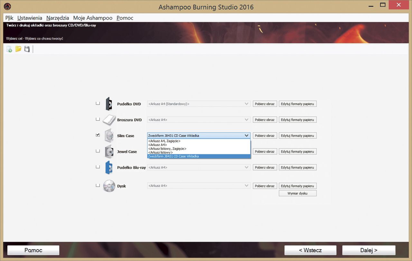The width and height of the screenshot is (412, 261).
Task: Open the Pudełko DVD paper format dropdown
Action: (x=199, y=104)
